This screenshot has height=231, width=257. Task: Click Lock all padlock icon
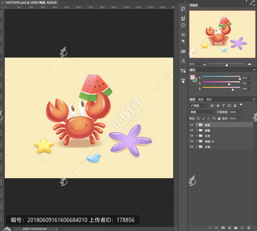point(219,118)
